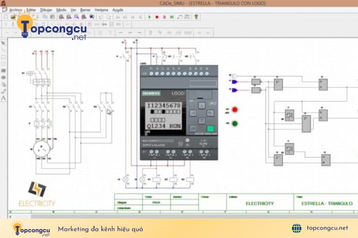Click the pink magnifier zoom icon
358x238 pixels.
click(76, 17)
